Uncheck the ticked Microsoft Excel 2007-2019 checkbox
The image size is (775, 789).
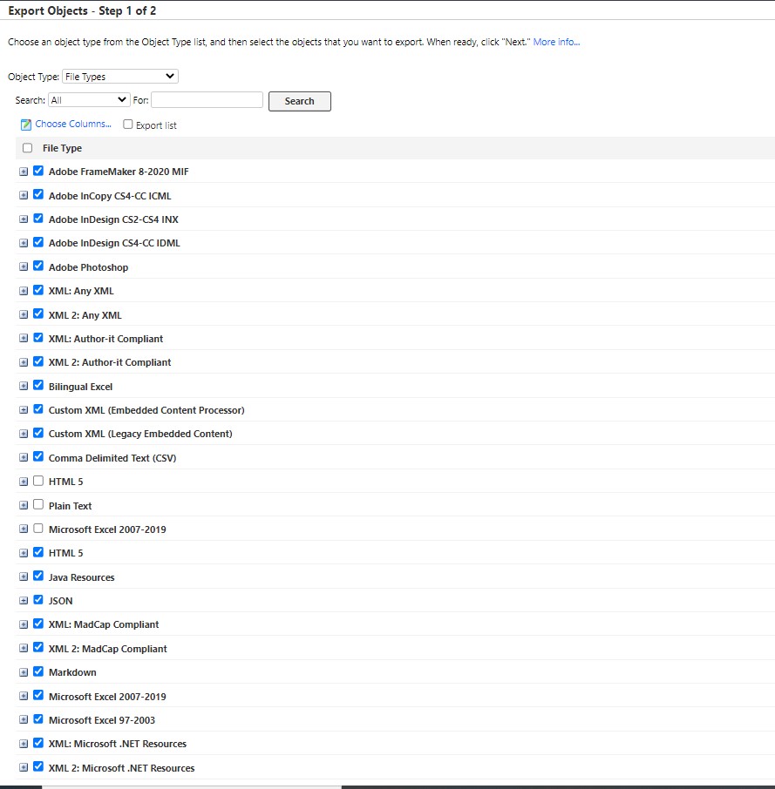[38, 695]
